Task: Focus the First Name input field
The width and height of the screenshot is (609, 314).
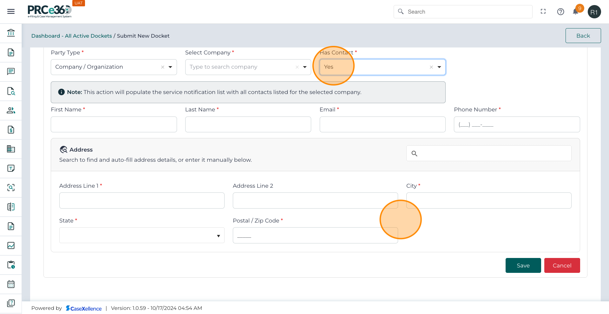Action: point(114,124)
